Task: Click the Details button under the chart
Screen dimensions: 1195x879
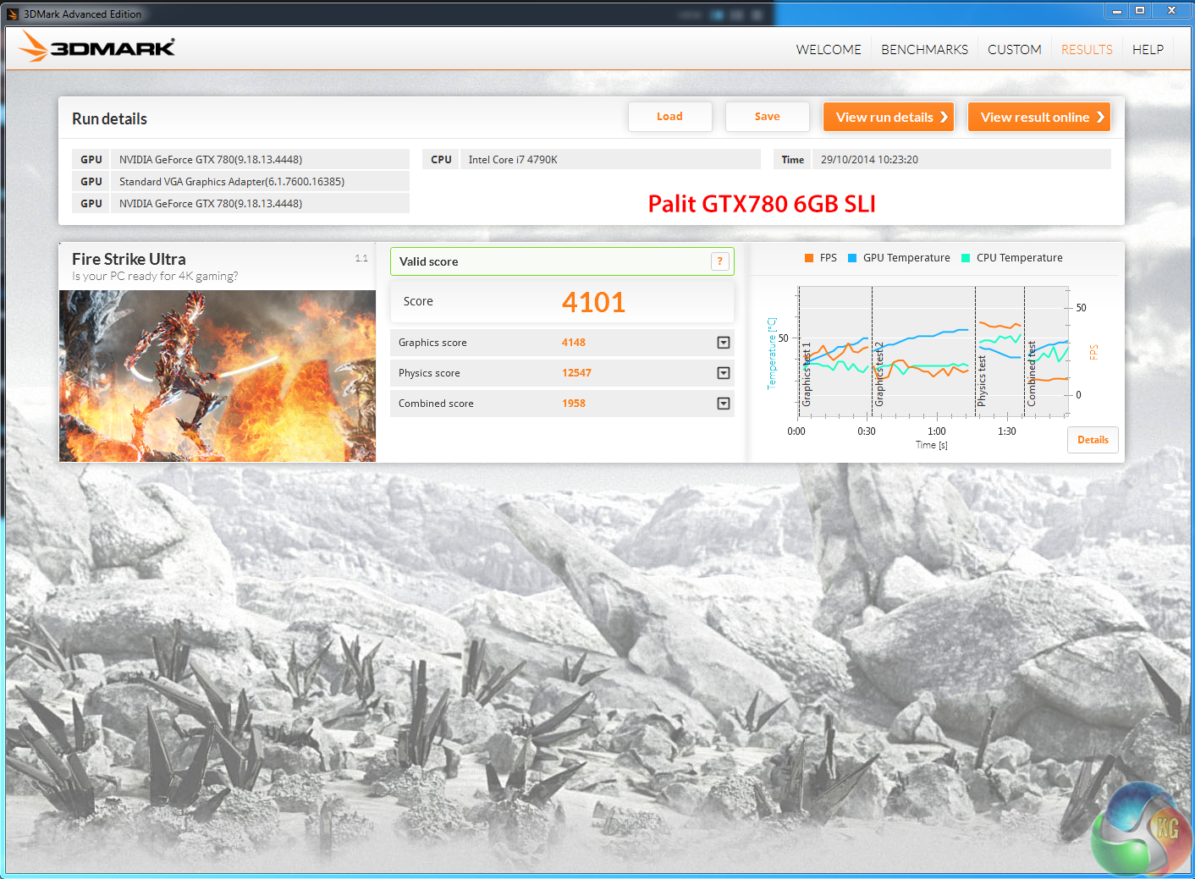Action: pyautogui.click(x=1093, y=440)
